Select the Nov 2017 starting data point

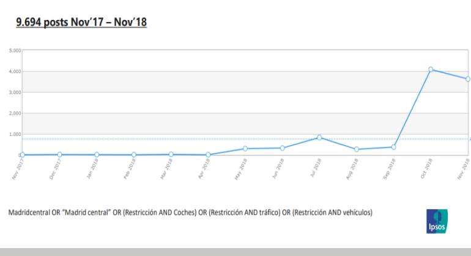click(22, 155)
